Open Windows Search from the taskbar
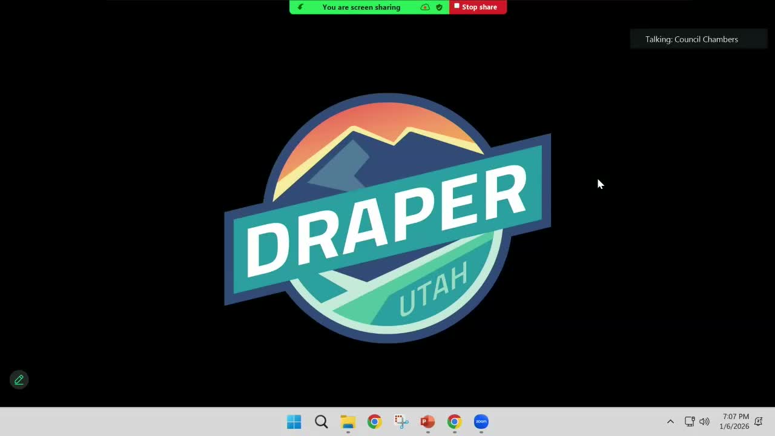775x436 pixels. (x=321, y=422)
